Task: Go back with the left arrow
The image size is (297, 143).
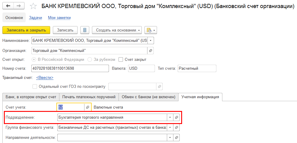Action: [8, 6]
